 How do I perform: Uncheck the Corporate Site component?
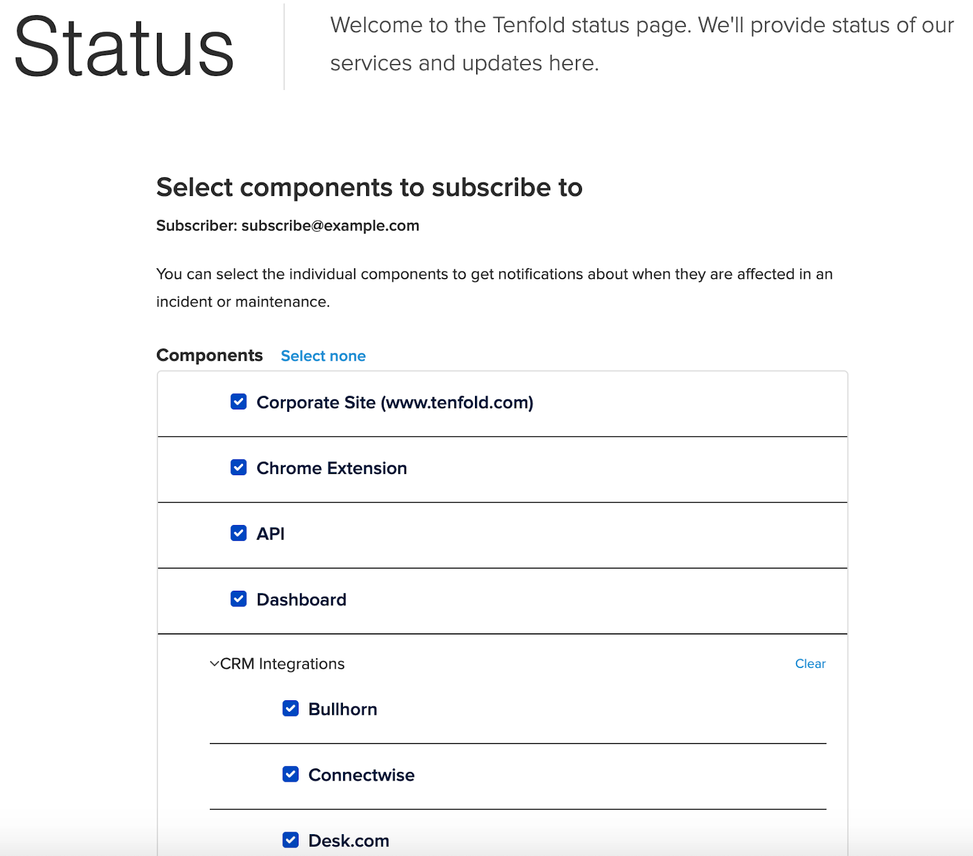point(238,402)
